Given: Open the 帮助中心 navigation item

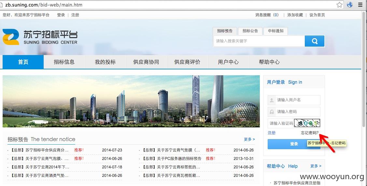Looking at the screenshot, I should [x=269, y=62].
